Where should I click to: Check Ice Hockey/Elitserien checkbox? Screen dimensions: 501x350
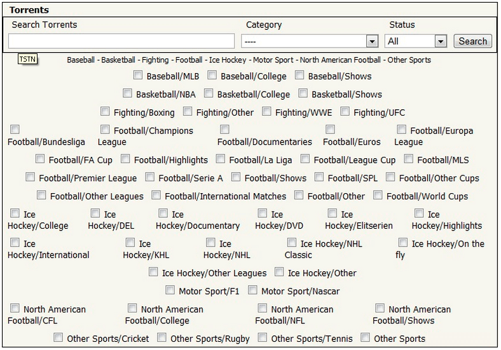pos(333,213)
